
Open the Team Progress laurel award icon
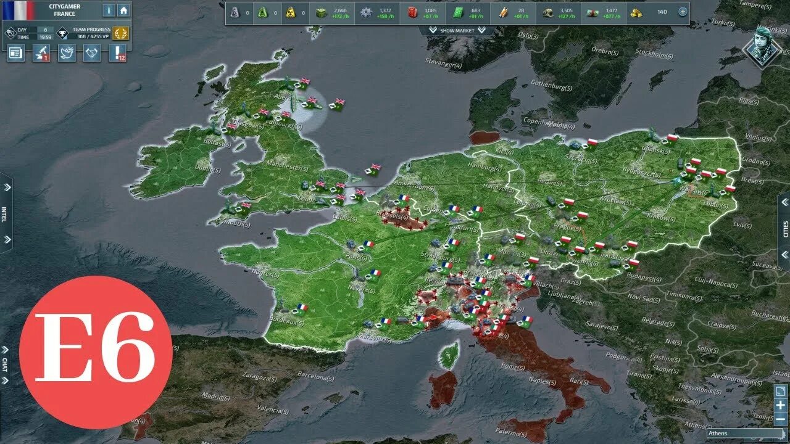(x=121, y=33)
